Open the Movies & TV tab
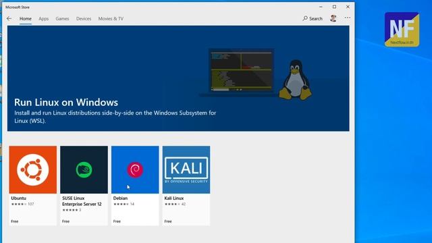The image size is (432, 243). coord(111,18)
